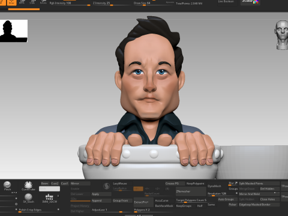
Task: Click the Del Lower button
Action: (80, 194)
